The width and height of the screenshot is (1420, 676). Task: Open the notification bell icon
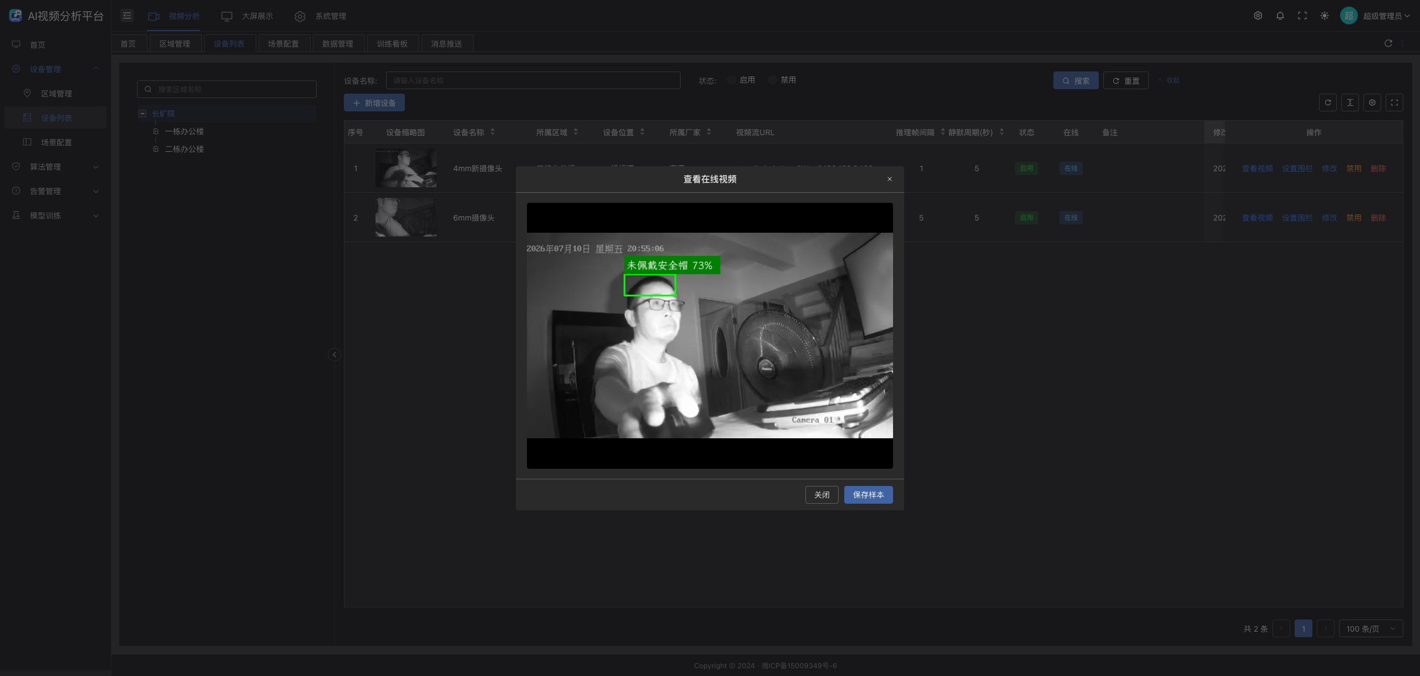tap(1280, 16)
